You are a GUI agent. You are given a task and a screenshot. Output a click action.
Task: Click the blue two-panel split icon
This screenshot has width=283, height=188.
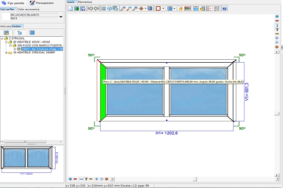pos(170,8)
